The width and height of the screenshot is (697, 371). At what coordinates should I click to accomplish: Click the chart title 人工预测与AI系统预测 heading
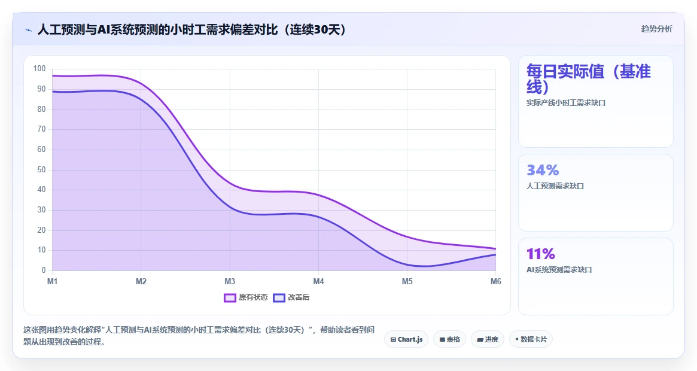[x=192, y=30]
